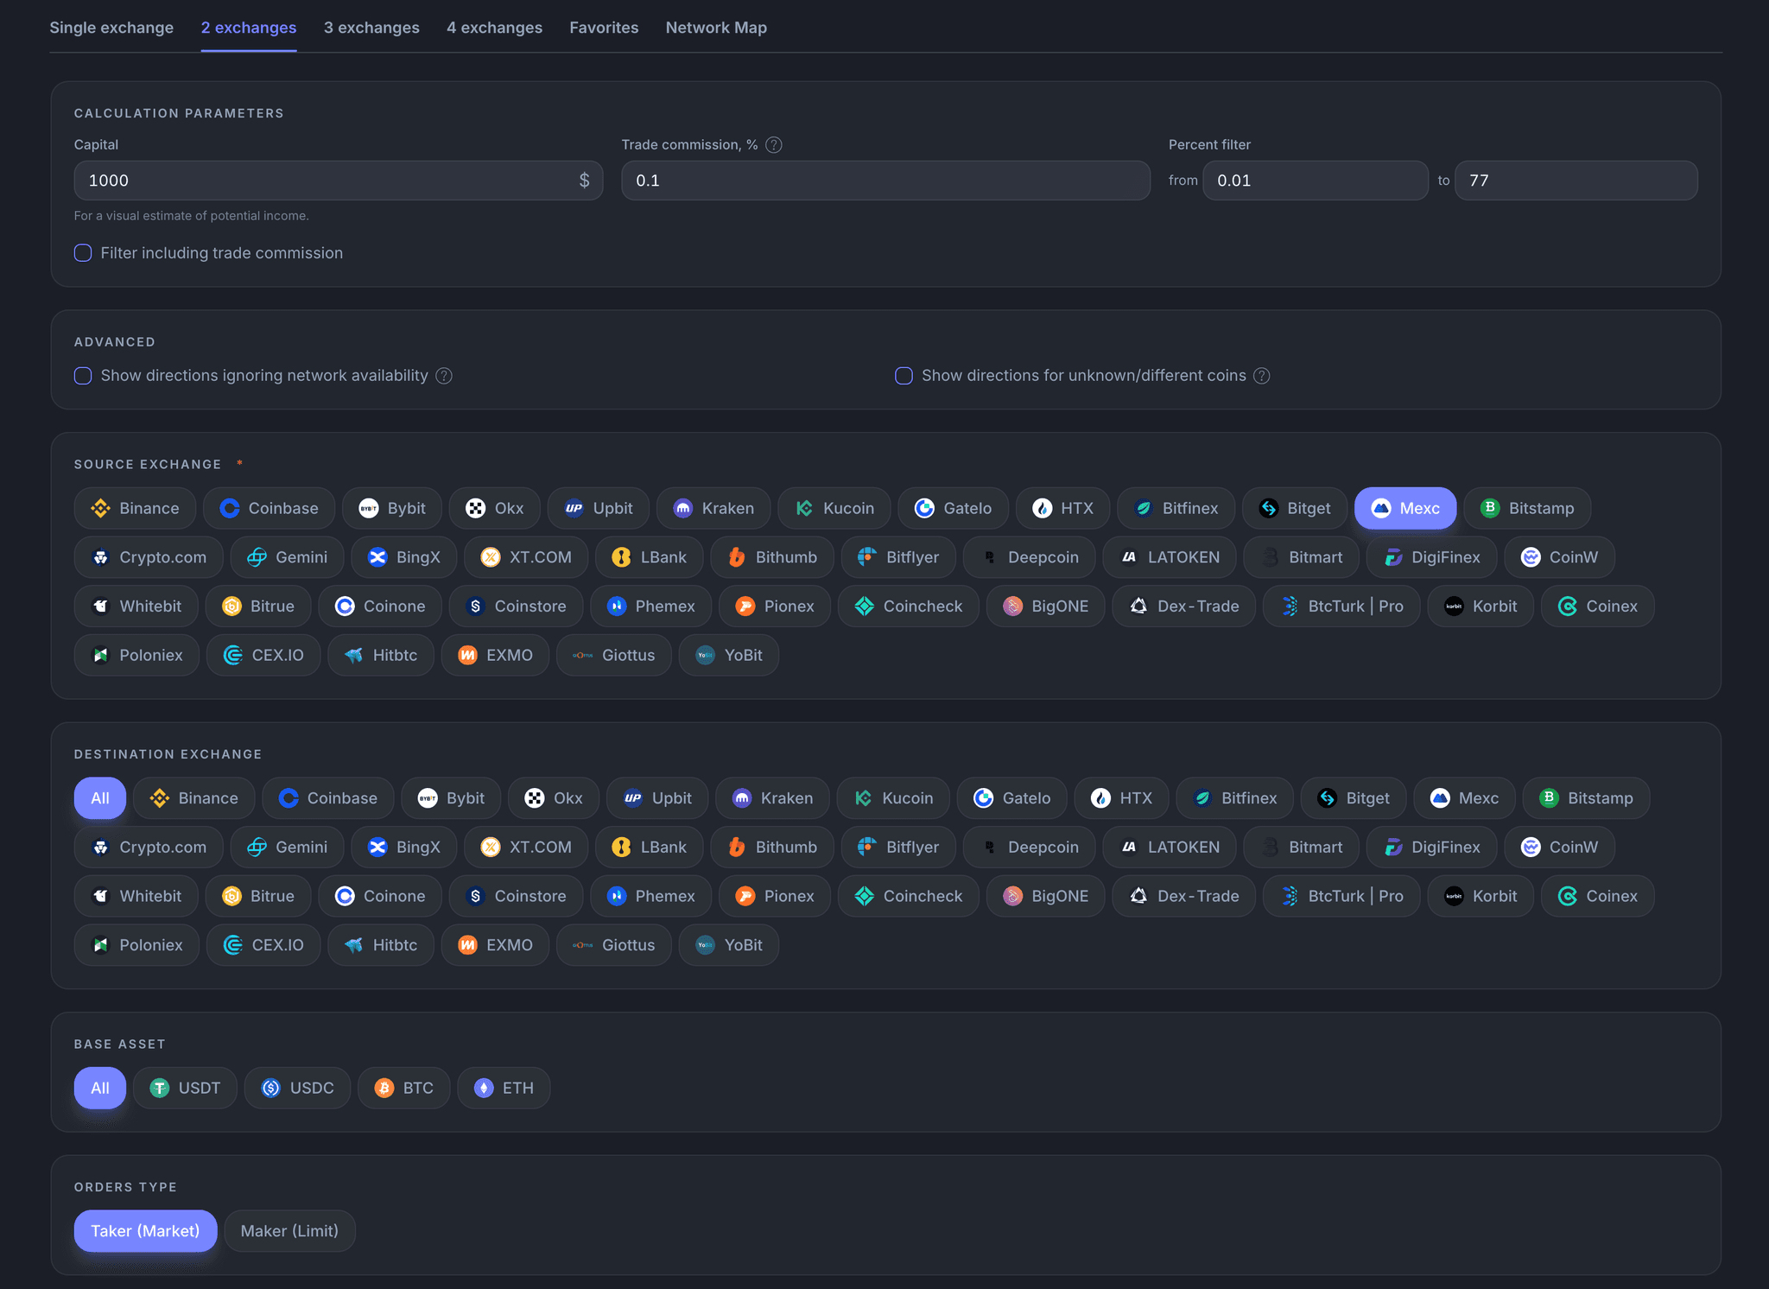Pick Giottus in source exchange list

point(614,655)
